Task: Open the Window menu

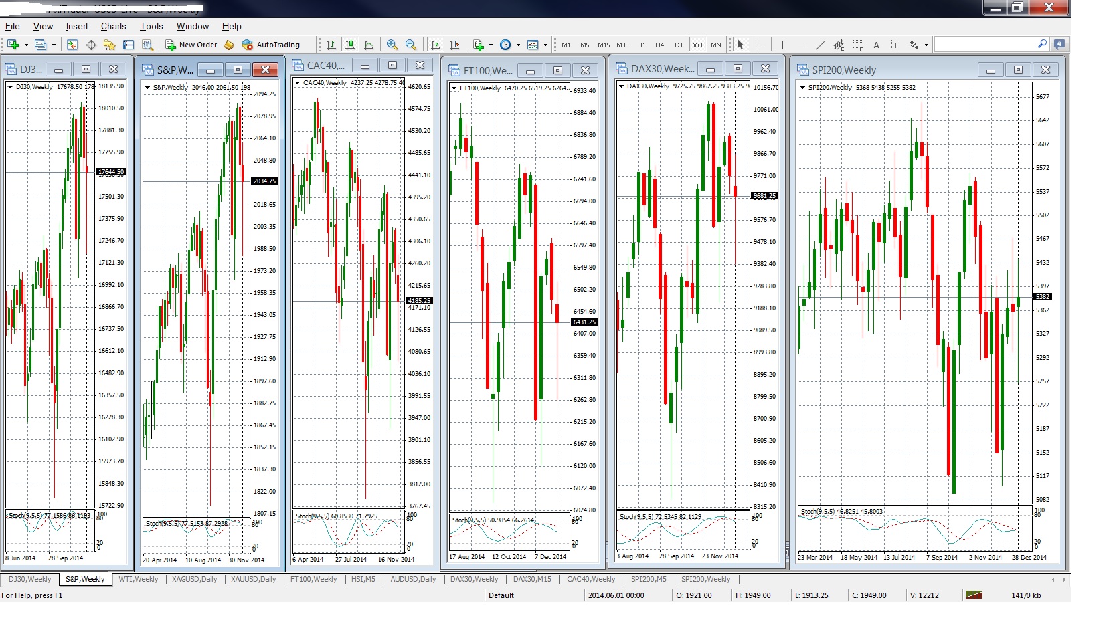Action: [x=193, y=26]
